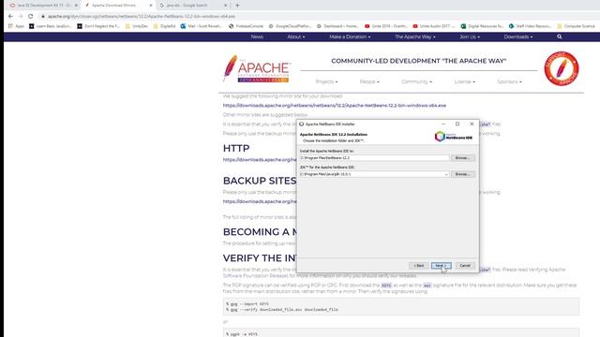This screenshot has height=337, width=600.
Task: Open the download link under Backup Sites
Action: [x=260, y=201]
